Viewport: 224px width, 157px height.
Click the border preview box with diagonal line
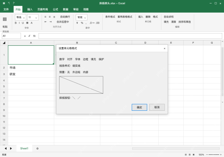(x=81, y=85)
